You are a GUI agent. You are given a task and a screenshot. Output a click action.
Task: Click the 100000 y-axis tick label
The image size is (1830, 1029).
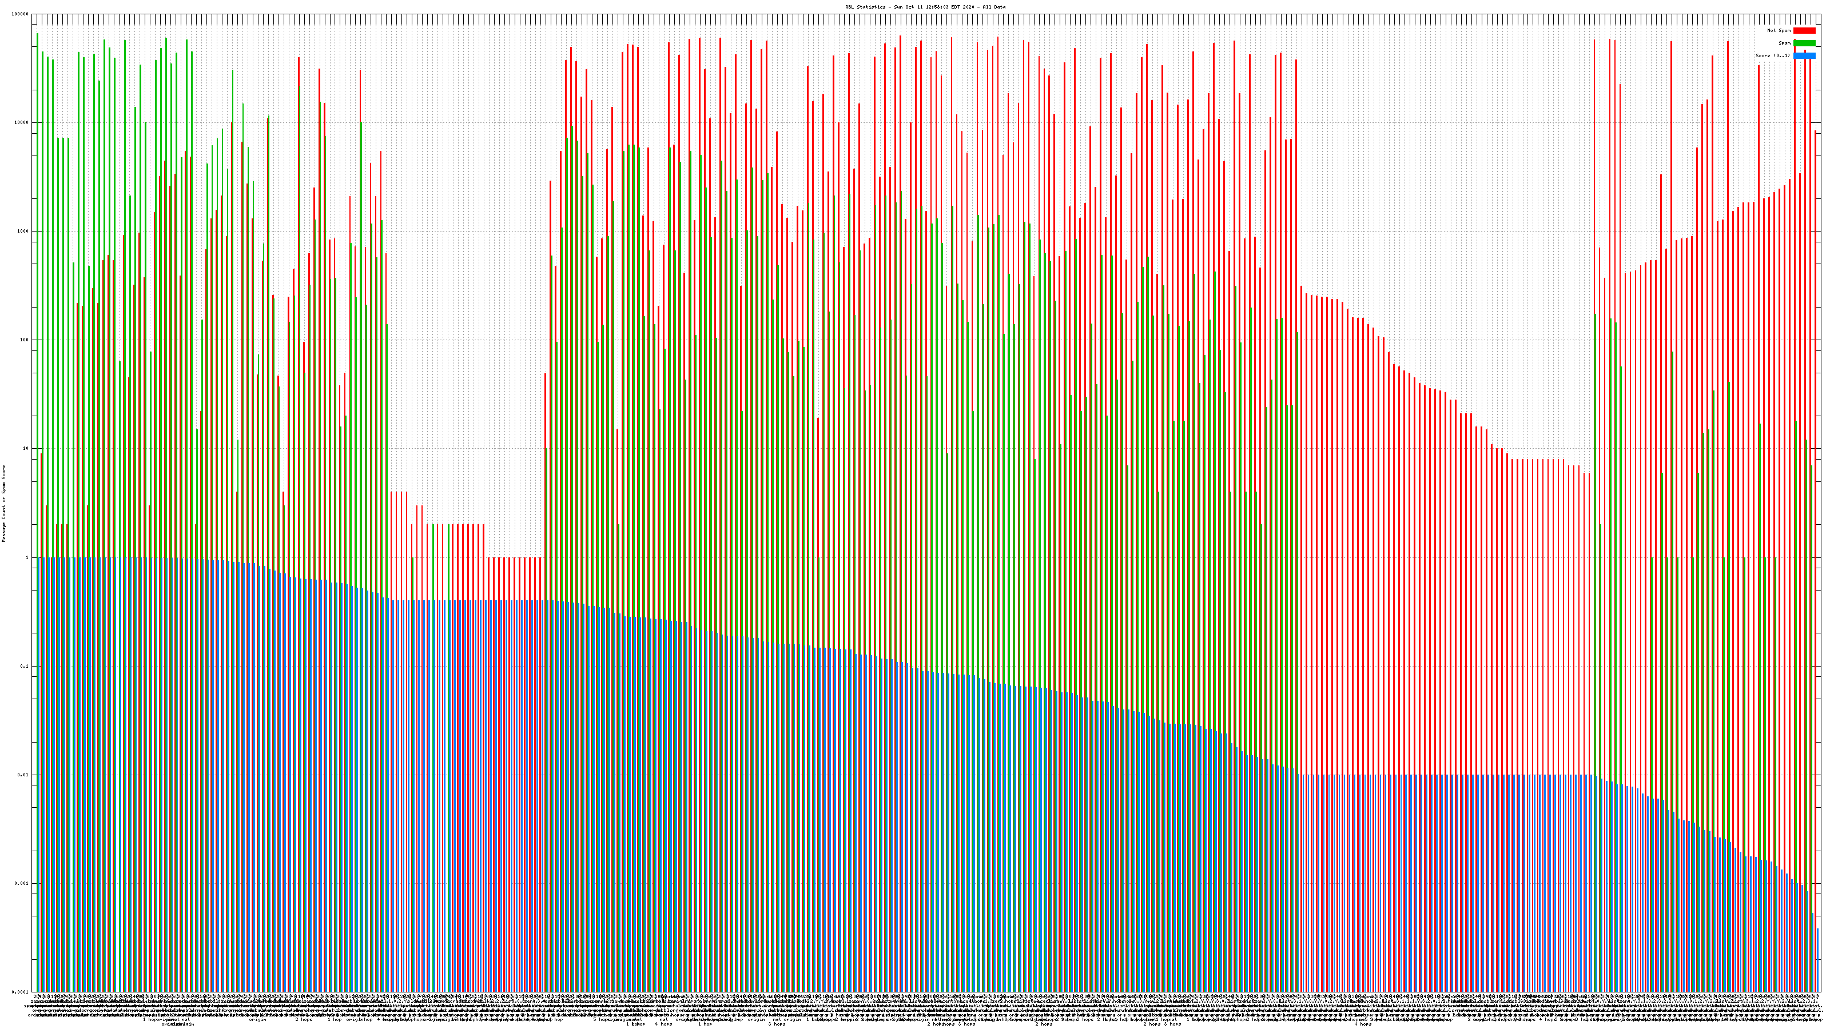tap(21, 14)
